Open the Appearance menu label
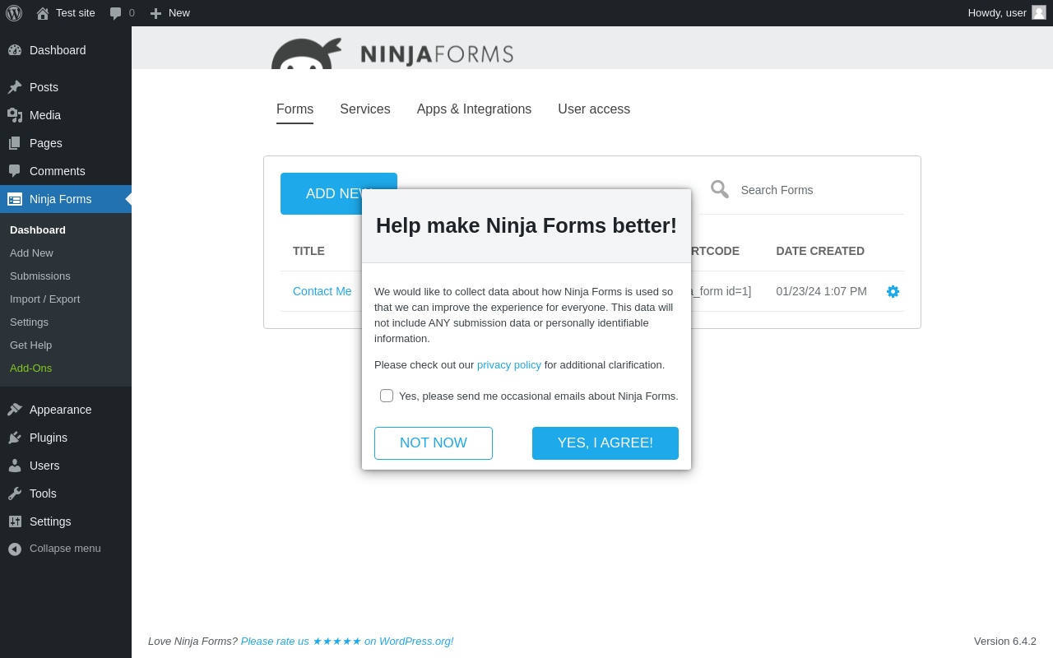The height and width of the screenshot is (658, 1053). (61, 410)
